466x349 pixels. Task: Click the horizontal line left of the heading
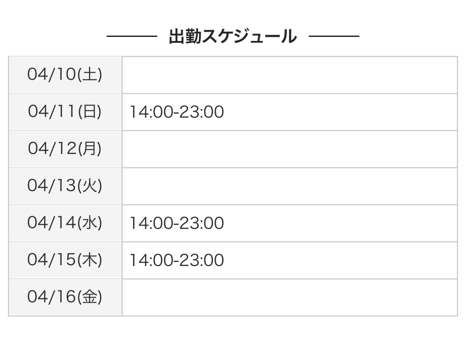coord(132,36)
